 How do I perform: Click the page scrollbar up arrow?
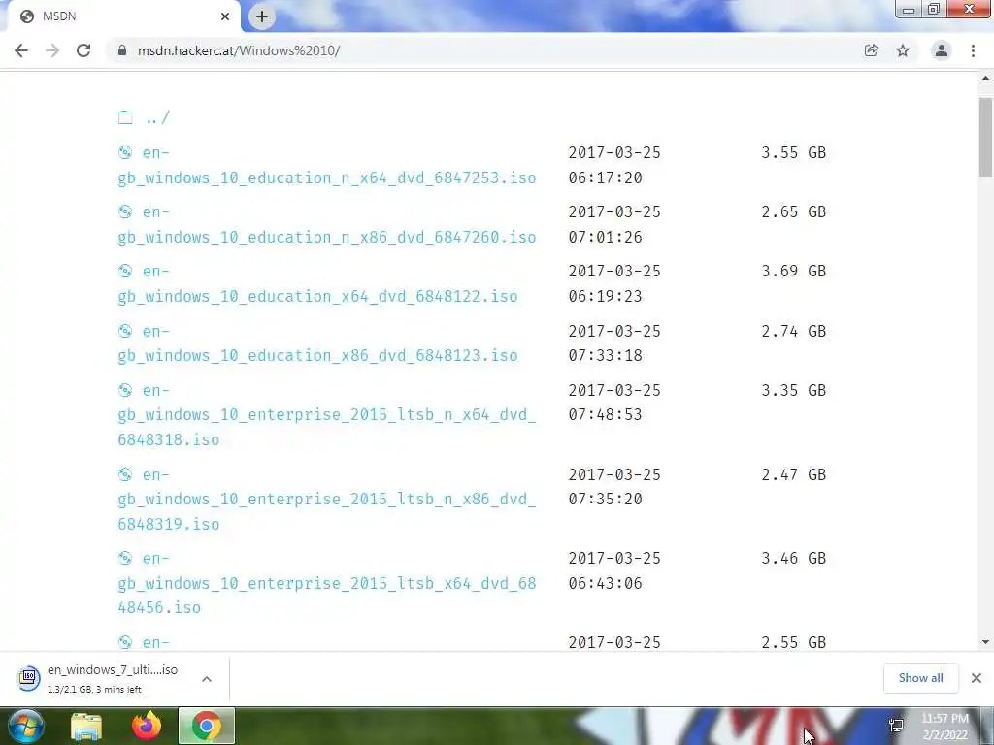pyautogui.click(x=986, y=78)
